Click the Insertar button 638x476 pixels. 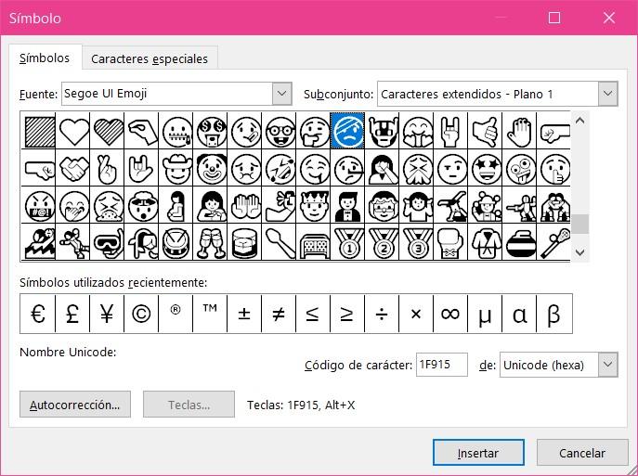pyautogui.click(x=477, y=453)
